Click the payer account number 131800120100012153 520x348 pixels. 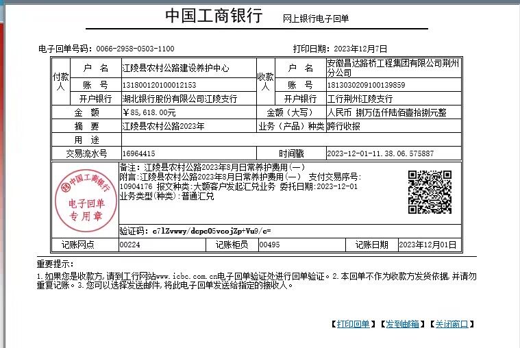(x=159, y=85)
